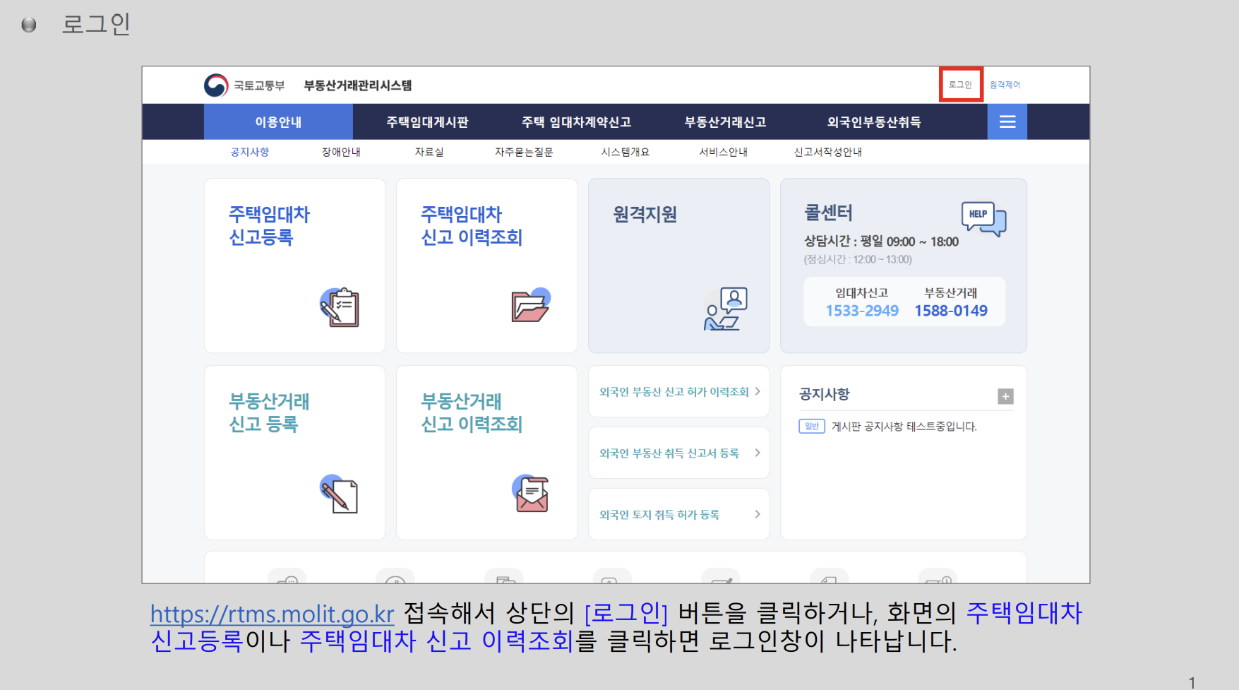Select the 이용안내 menu tab
Viewport: 1239px width, 690px height.
point(278,121)
